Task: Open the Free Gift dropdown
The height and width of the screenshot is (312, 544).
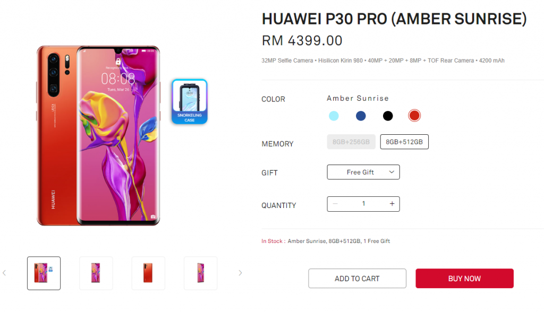Action: [x=363, y=172]
